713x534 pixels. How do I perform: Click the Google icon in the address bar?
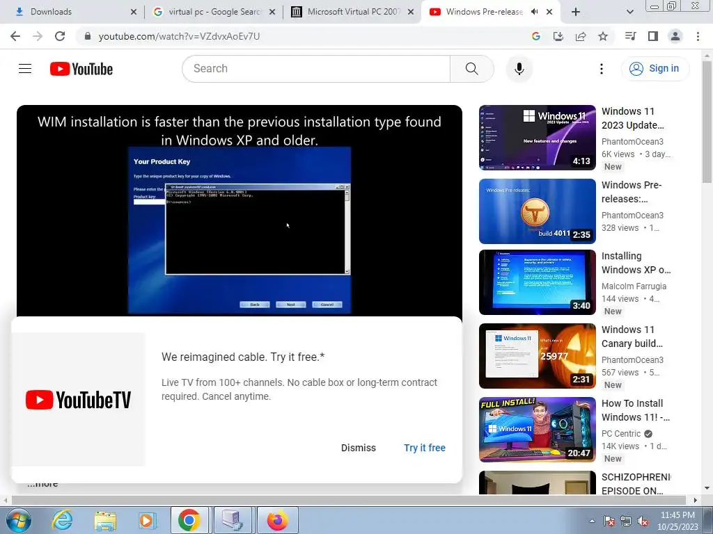(535, 36)
